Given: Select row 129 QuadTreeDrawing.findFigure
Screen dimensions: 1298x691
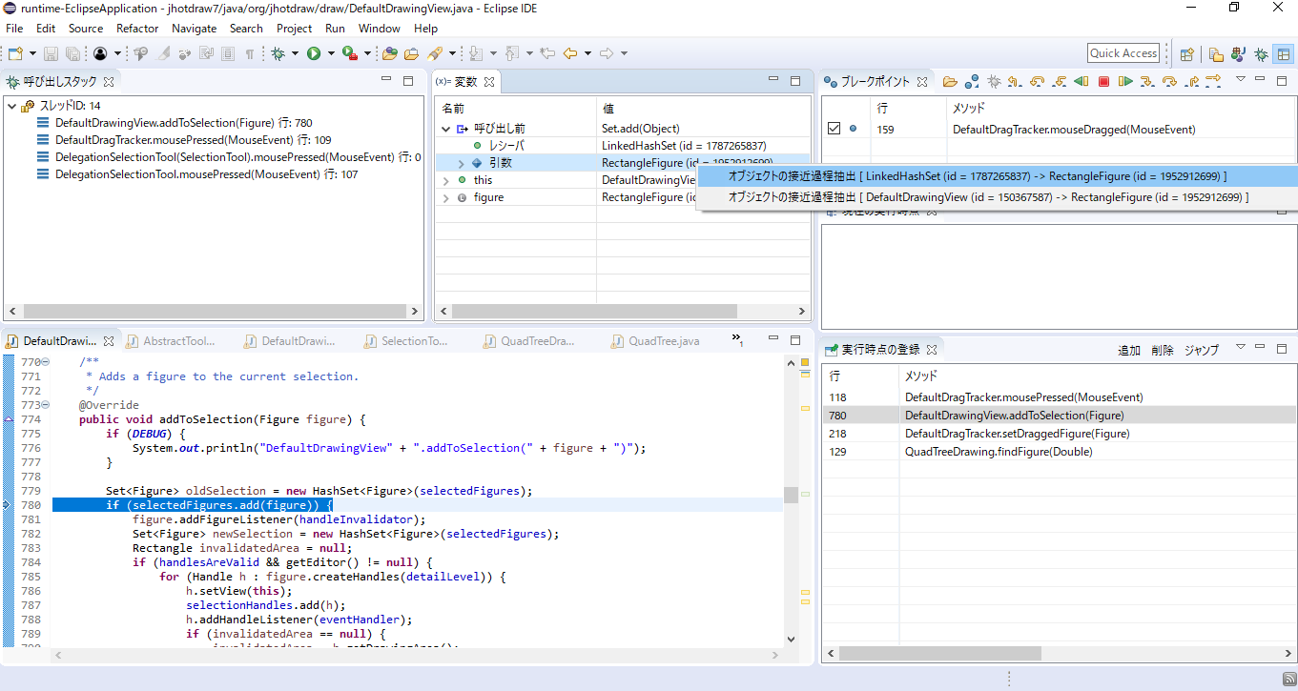Looking at the screenshot, I should tap(1059, 452).
